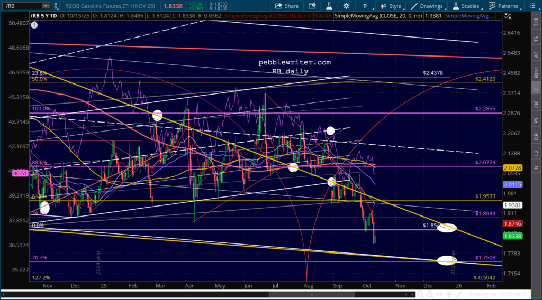
Task: Click the pebblewriter.com text annotation
Action: tap(294, 62)
